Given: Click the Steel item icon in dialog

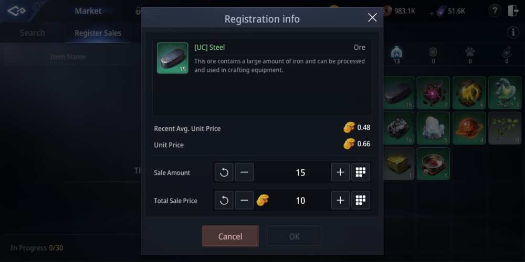Looking at the screenshot, I should coord(172,58).
